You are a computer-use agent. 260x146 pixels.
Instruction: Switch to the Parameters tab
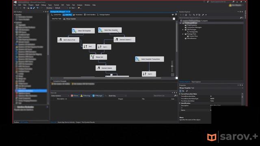(78, 15)
